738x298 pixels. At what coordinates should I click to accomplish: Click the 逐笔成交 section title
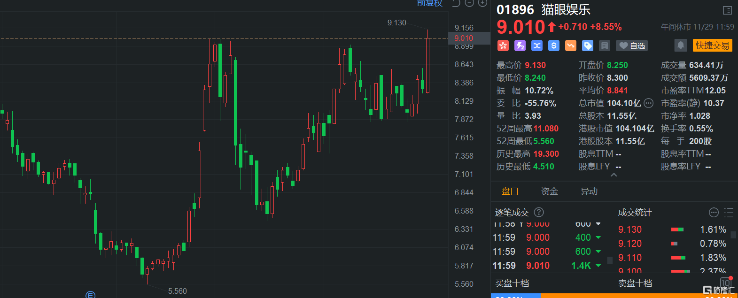[x=512, y=213]
